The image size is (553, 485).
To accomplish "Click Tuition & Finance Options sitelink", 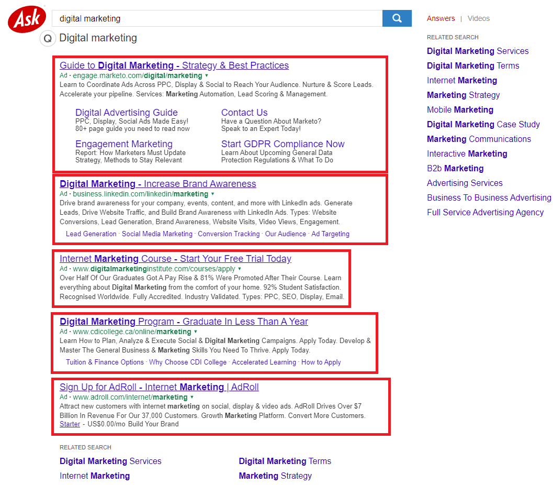I will pyautogui.click(x=104, y=362).
